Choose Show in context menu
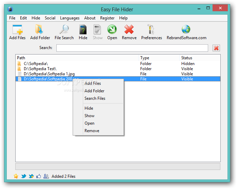 coord(98,116)
